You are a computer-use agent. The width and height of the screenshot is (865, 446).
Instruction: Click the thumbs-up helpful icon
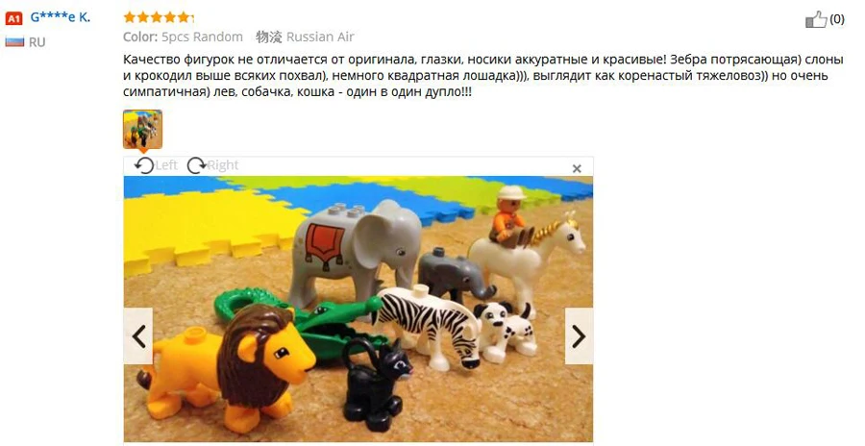click(816, 19)
